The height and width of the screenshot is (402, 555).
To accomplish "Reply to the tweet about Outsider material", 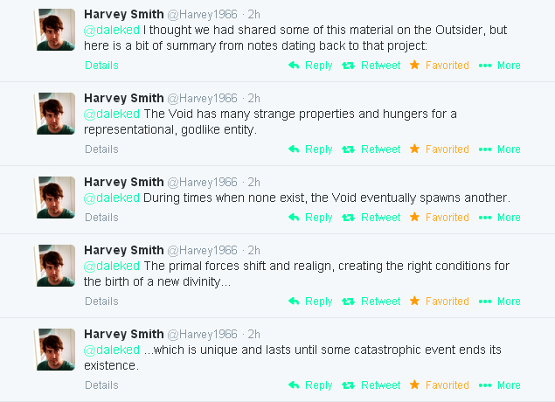I will pyautogui.click(x=310, y=66).
